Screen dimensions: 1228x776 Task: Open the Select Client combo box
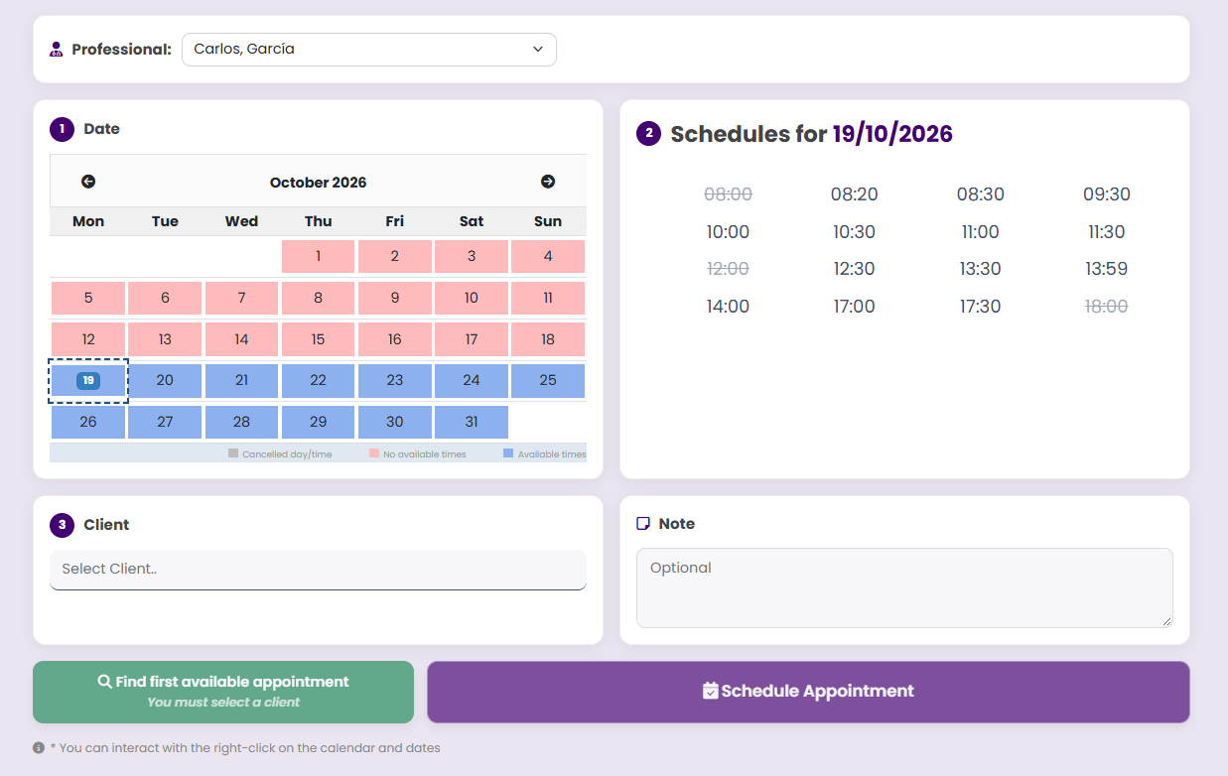pos(318,570)
